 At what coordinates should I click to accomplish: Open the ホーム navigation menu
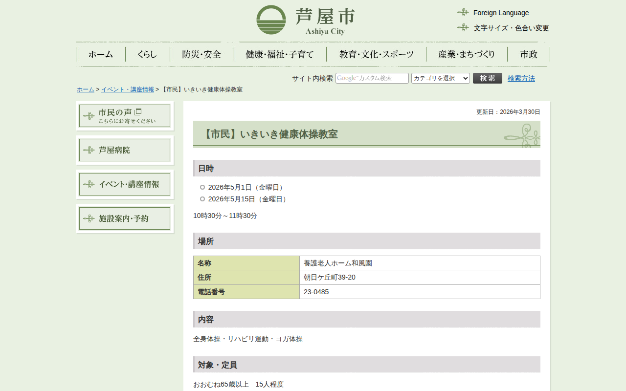coord(101,54)
